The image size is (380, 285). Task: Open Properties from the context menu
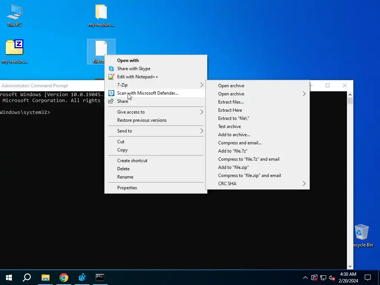tap(156, 188)
